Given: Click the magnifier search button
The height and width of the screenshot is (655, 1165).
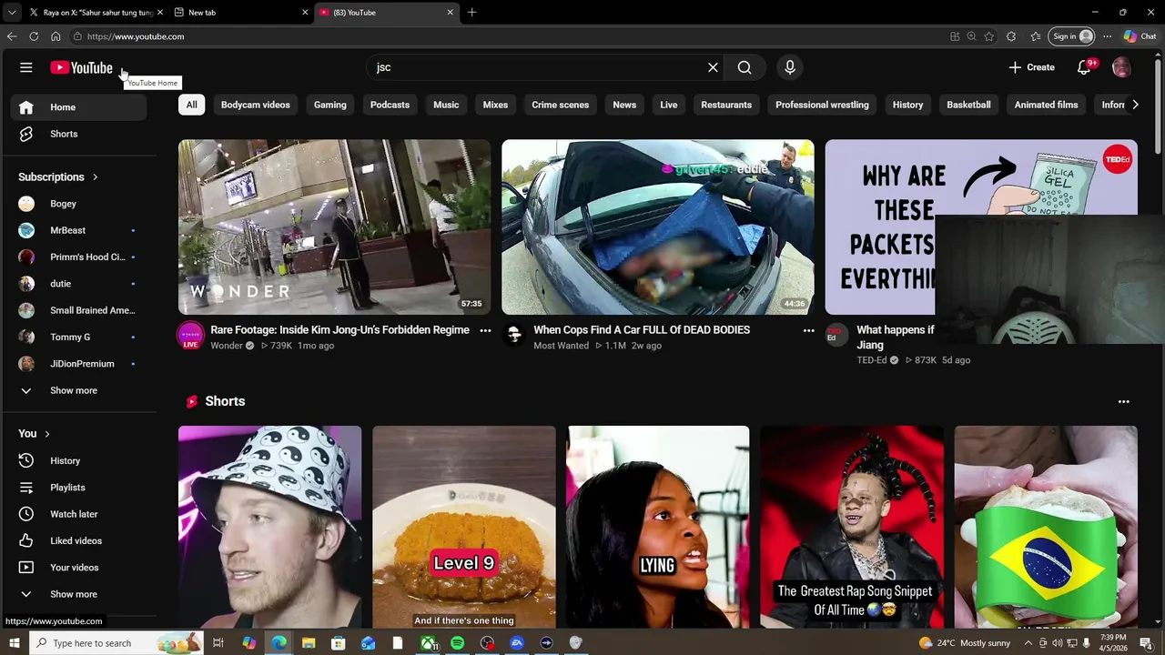Looking at the screenshot, I should point(745,67).
